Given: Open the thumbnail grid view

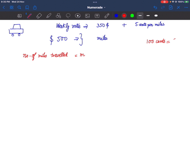Looking at the screenshot, I should click(11, 8).
